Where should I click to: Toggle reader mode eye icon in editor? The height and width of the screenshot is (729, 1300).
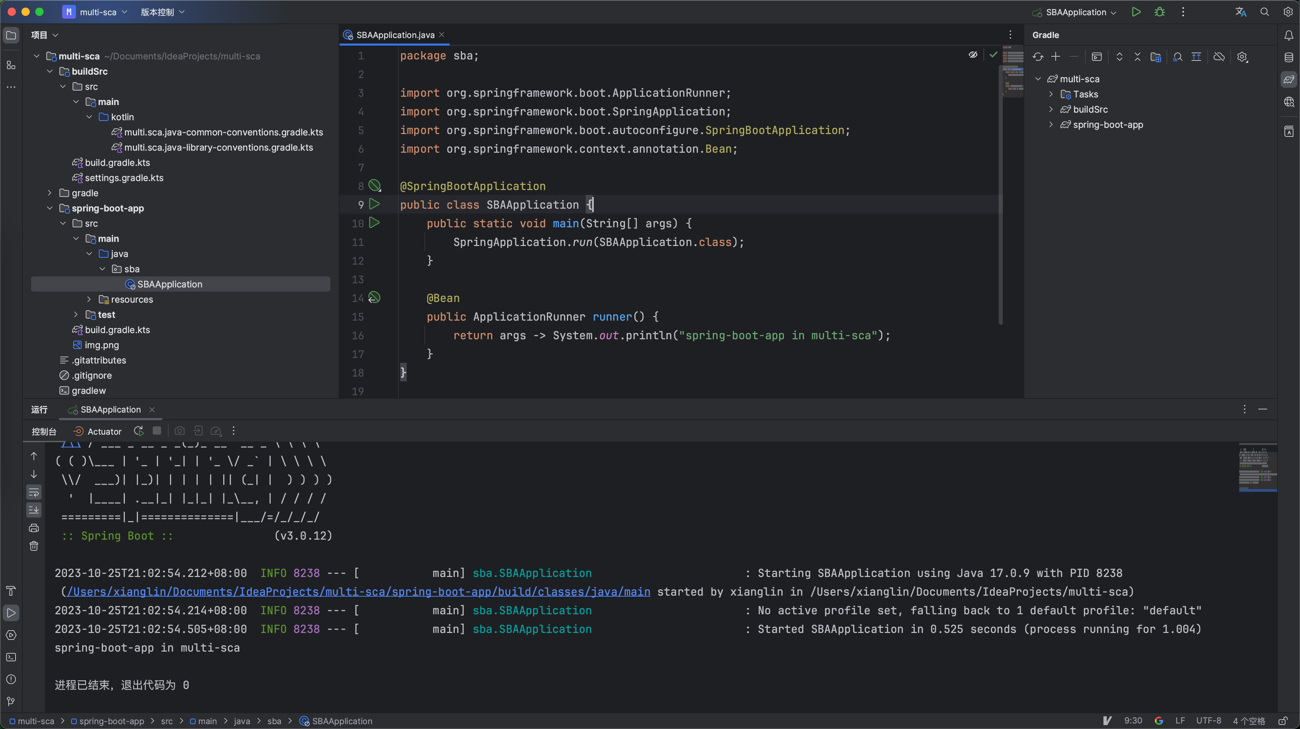(973, 55)
